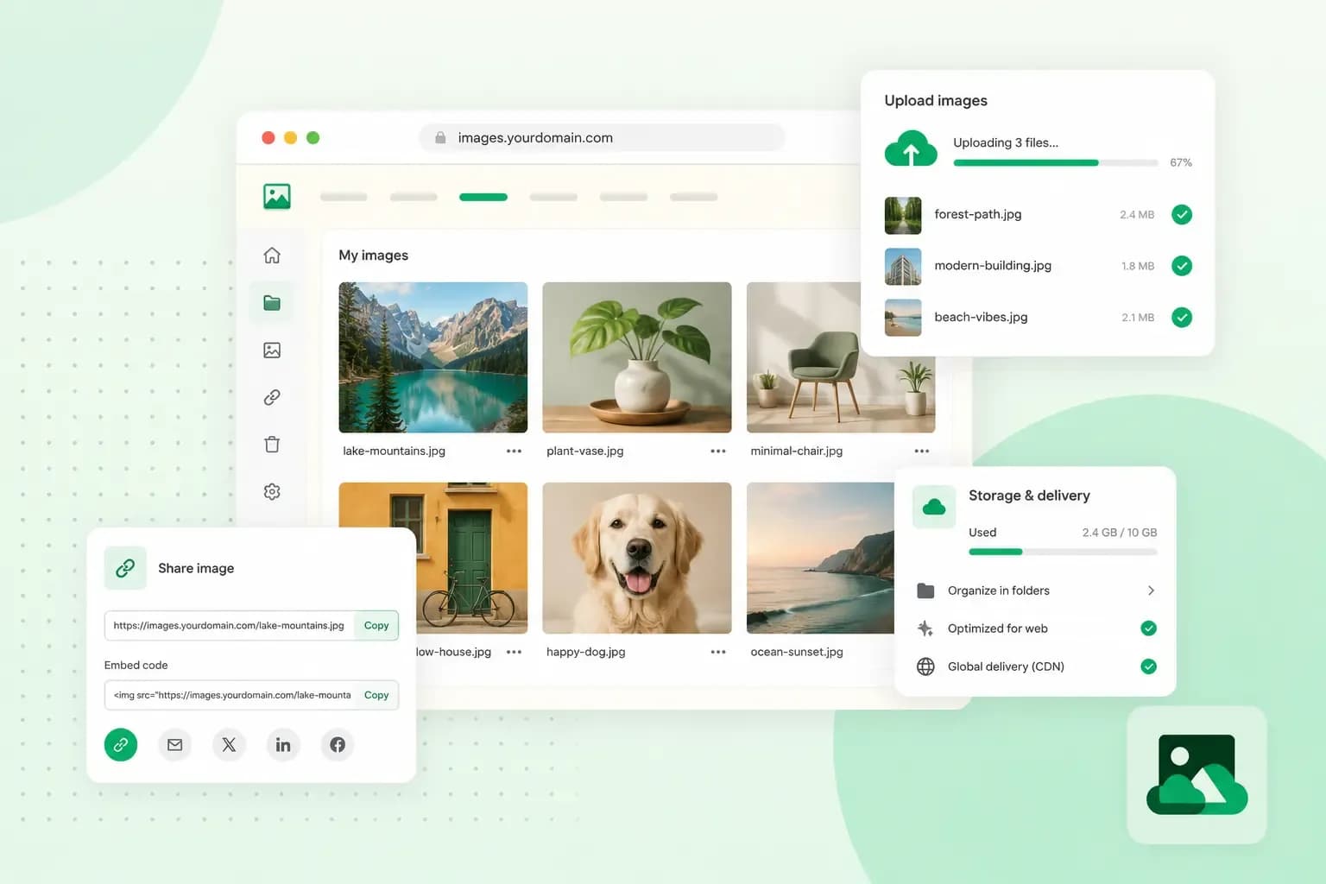Image resolution: width=1326 pixels, height=884 pixels.
Task: Click the lock icon in address bar
Action: 440,137
